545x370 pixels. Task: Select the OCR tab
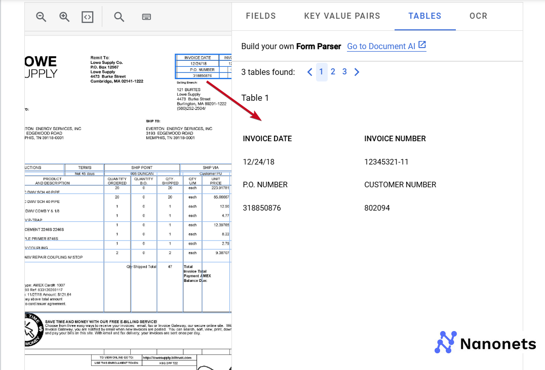(x=478, y=16)
